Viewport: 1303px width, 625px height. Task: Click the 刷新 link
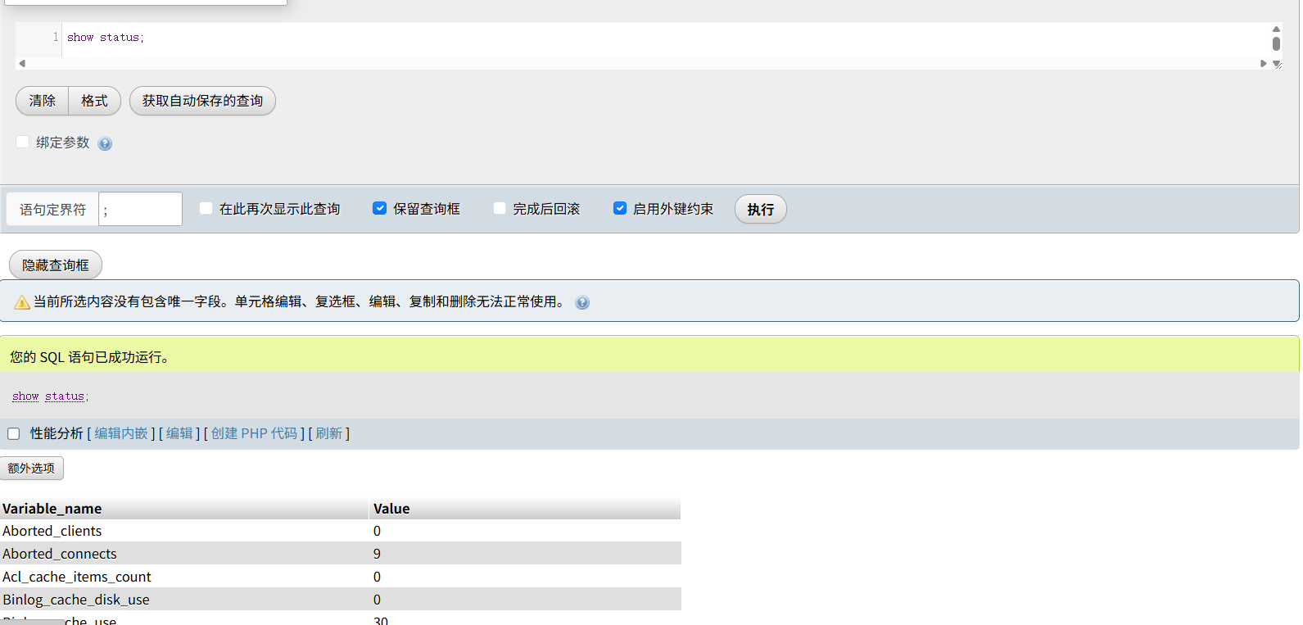328,433
